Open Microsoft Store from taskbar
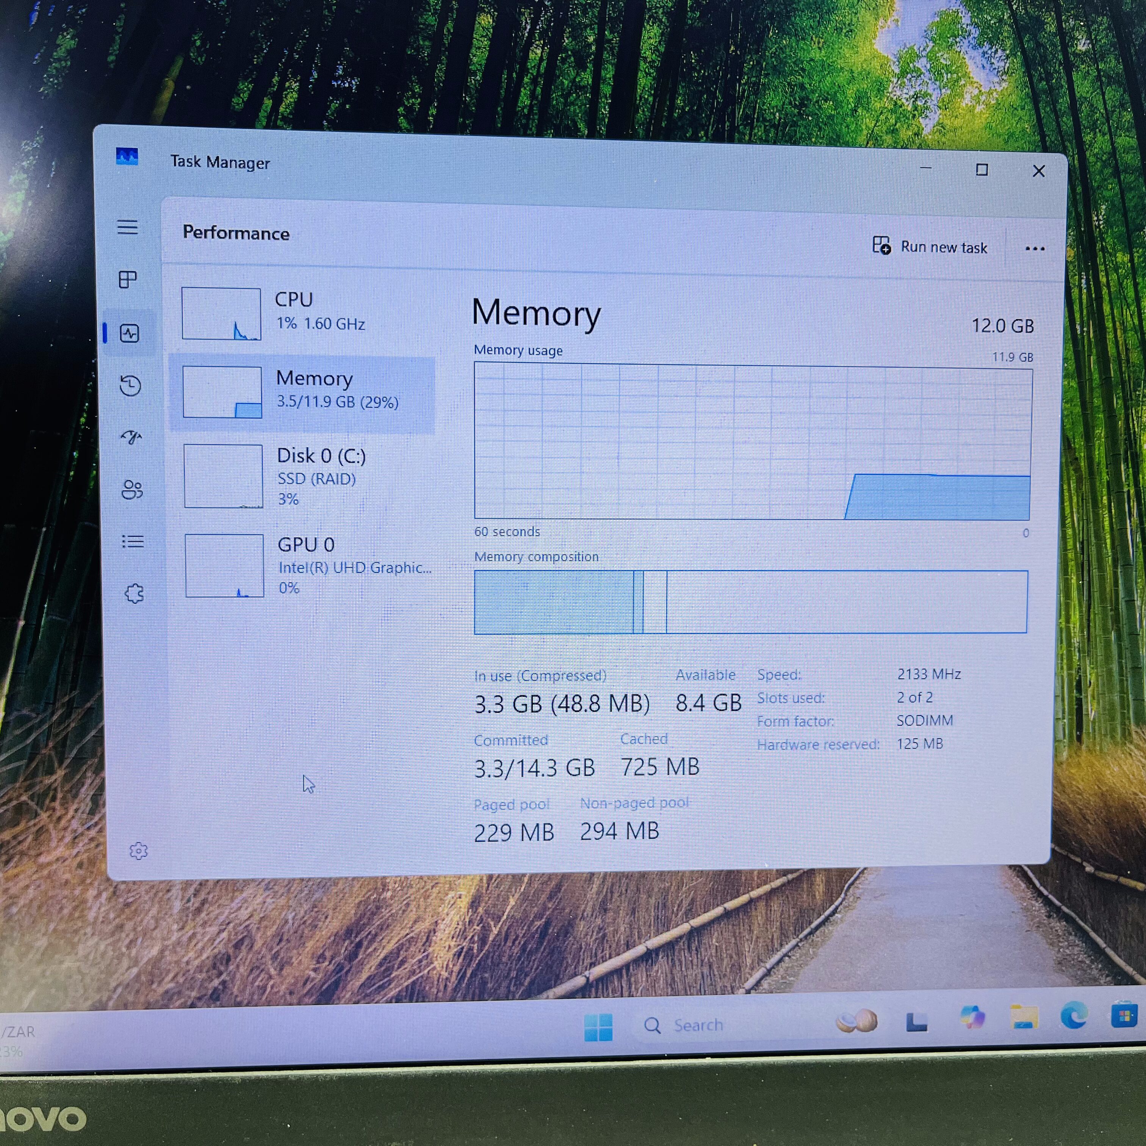Image resolution: width=1146 pixels, height=1146 pixels. [1124, 1016]
